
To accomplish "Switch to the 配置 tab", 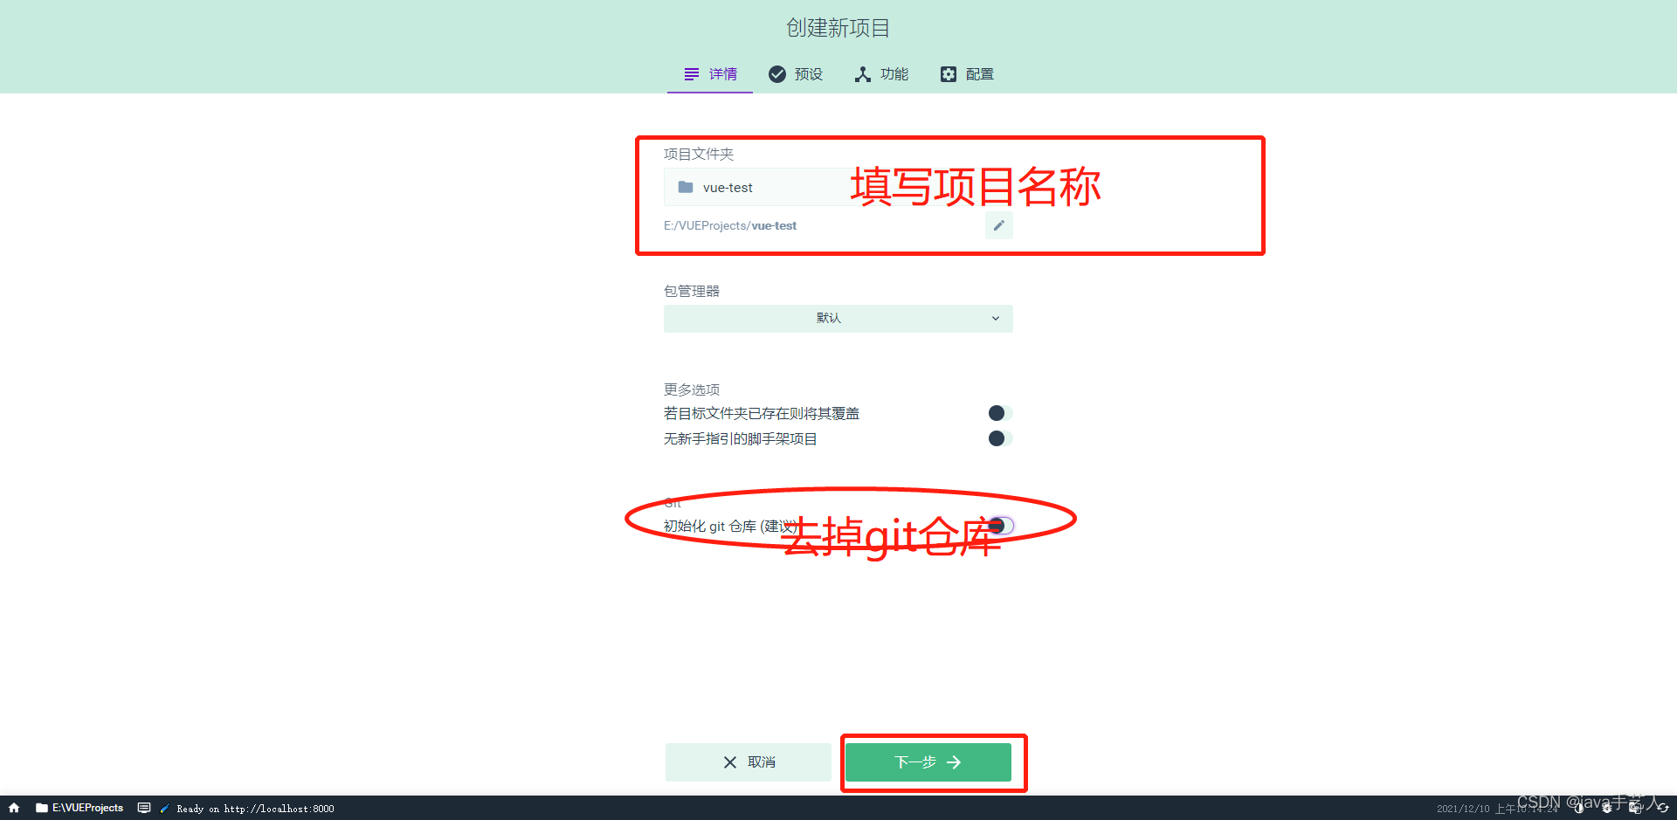I will click(967, 74).
